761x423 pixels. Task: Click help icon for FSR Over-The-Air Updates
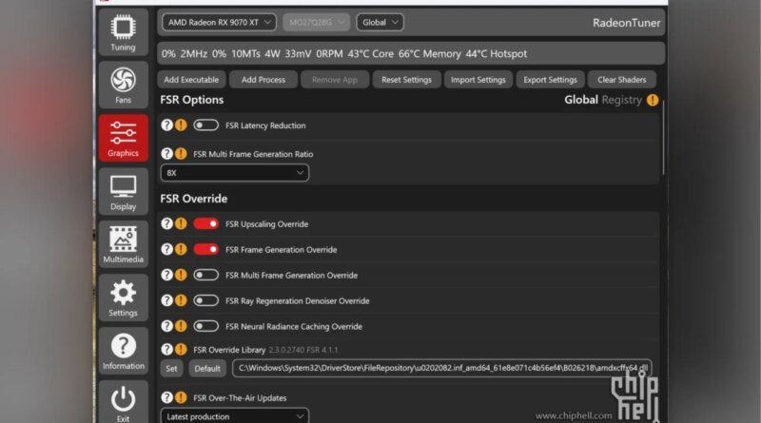click(x=167, y=397)
